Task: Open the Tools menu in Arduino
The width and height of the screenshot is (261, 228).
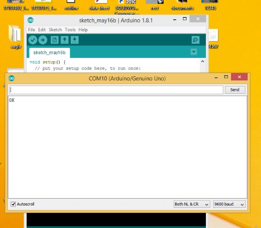Action: coord(70,29)
